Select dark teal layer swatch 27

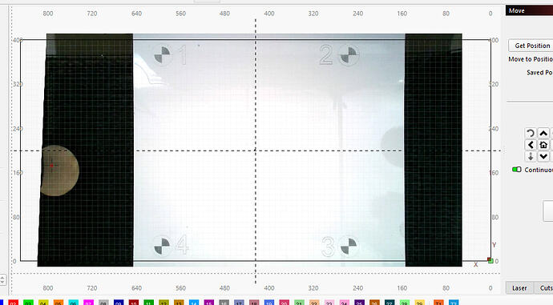[x=390, y=302]
